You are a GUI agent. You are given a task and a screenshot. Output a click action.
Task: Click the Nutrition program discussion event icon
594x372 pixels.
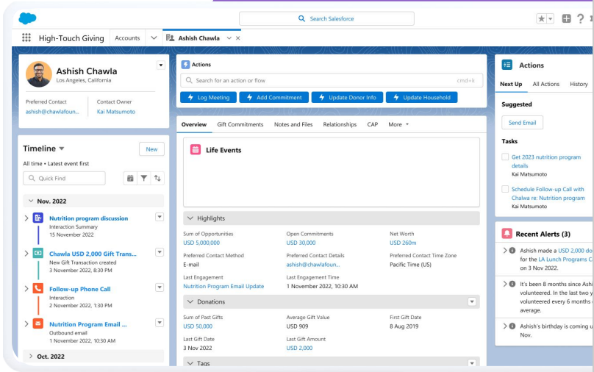tap(38, 218)
